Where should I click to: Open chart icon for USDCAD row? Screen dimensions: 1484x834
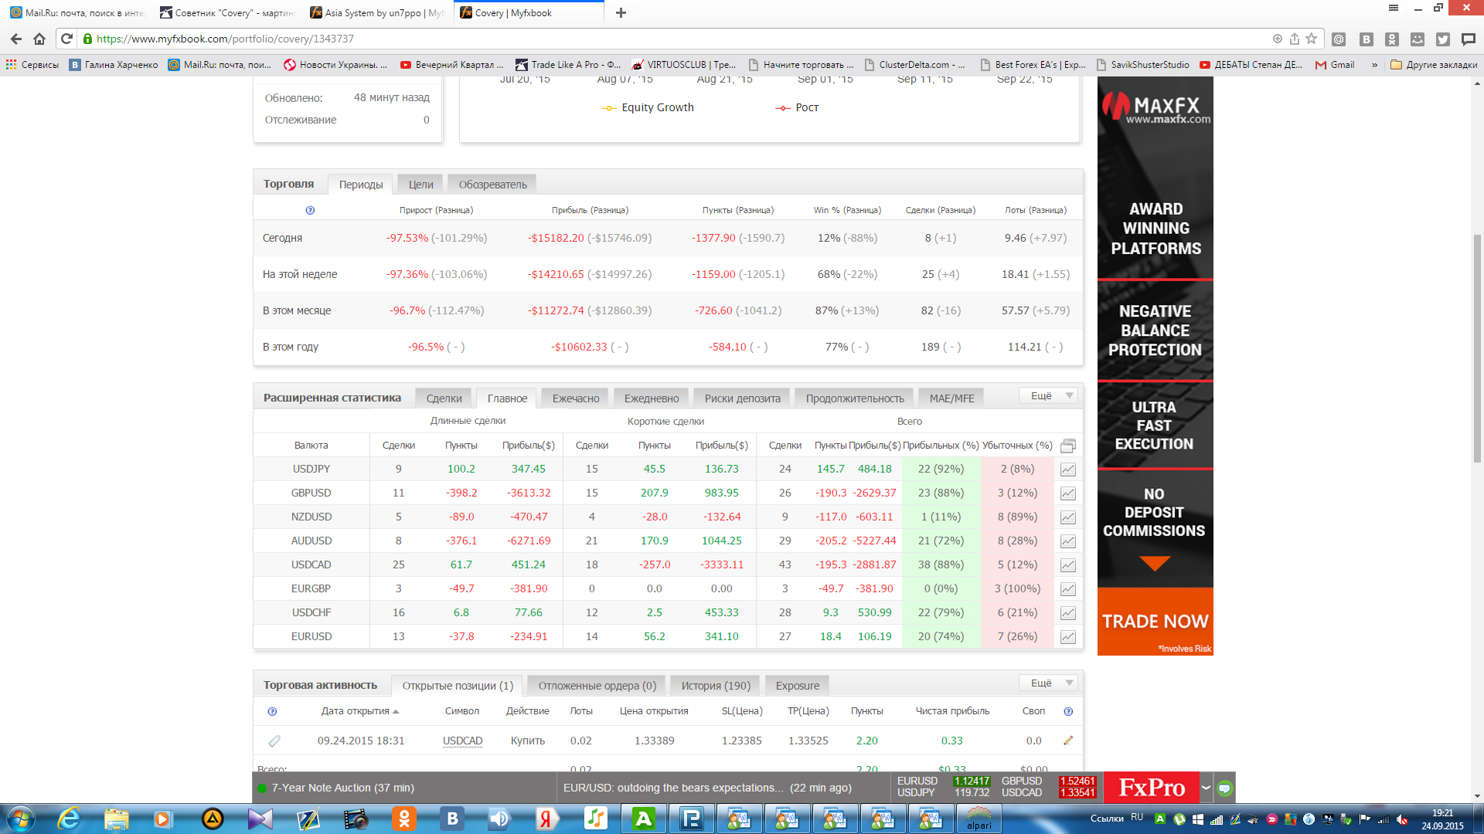point(1067,565)
